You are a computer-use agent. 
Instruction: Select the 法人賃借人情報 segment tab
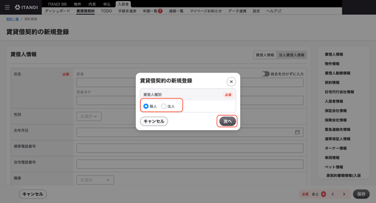[292, 55]
